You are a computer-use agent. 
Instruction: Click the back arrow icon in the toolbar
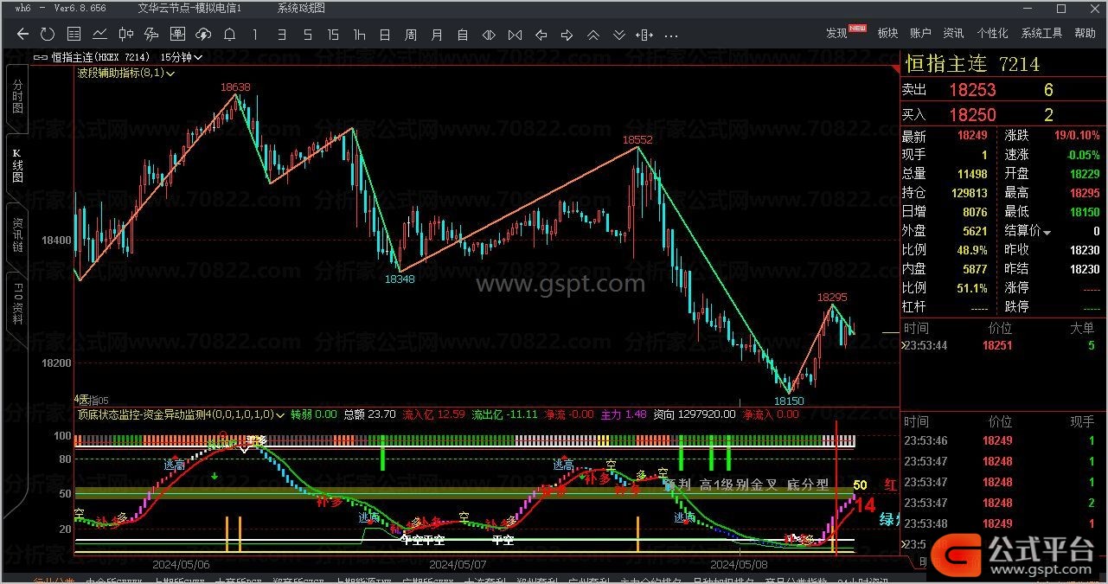click(x=22, y=35)
